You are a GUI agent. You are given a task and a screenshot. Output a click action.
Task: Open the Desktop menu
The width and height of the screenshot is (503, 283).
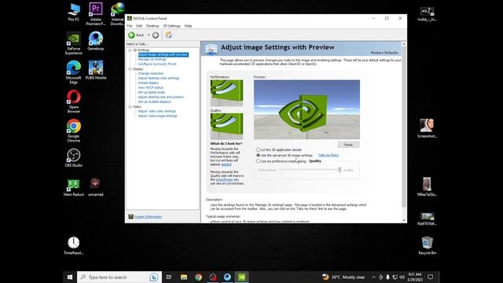152,26
